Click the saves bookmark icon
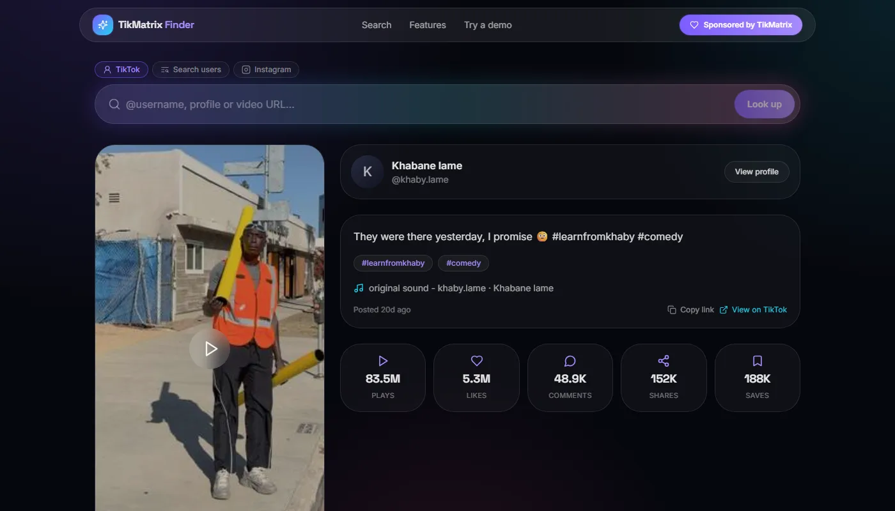Image resolution: width=895 pixels, height=511 pixels. click(758, 361)
